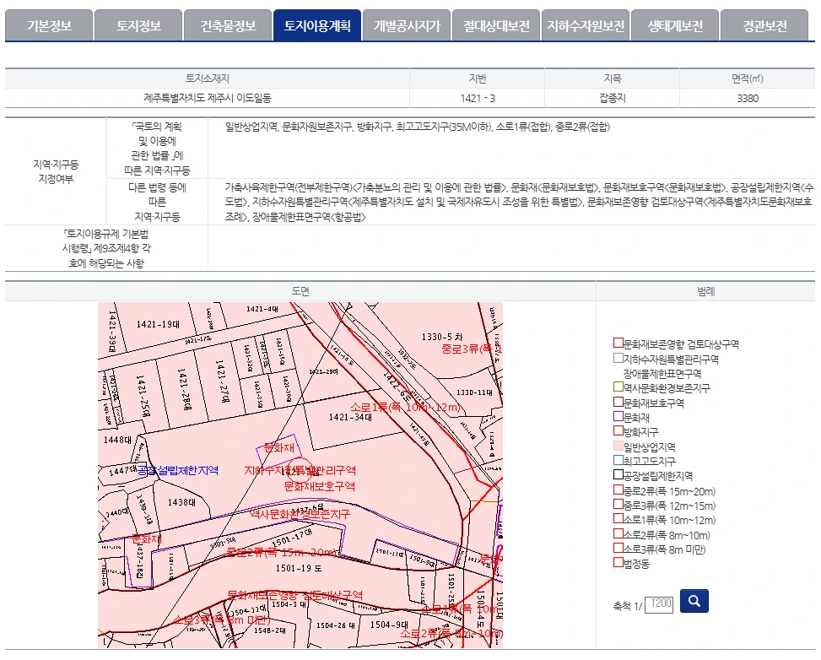Switch to the 경관보전 tab

point(762,25)
